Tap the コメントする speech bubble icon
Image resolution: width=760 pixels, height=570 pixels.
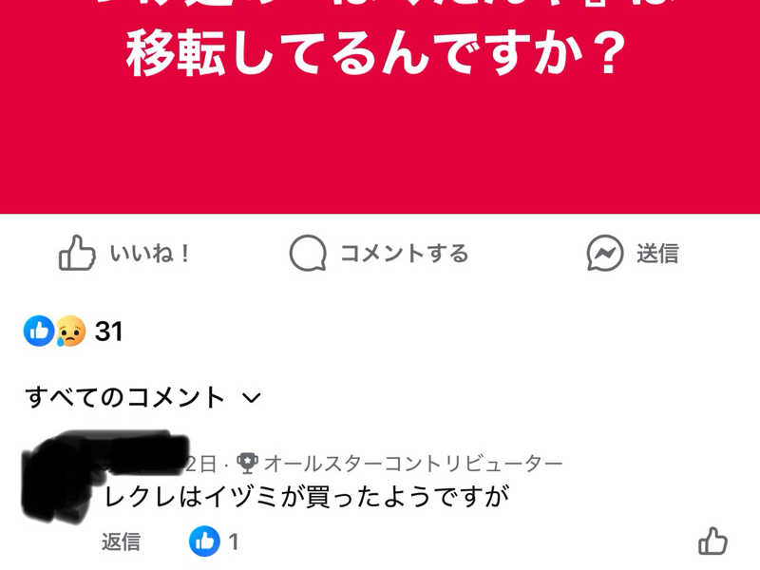coord(308,253)
